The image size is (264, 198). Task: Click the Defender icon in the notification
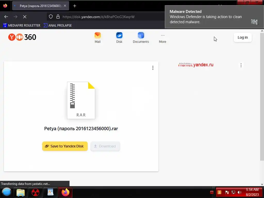pos(254,22)
